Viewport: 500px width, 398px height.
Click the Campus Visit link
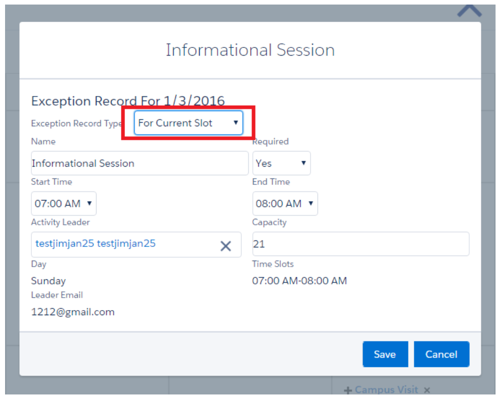click(x=386, y=390)
